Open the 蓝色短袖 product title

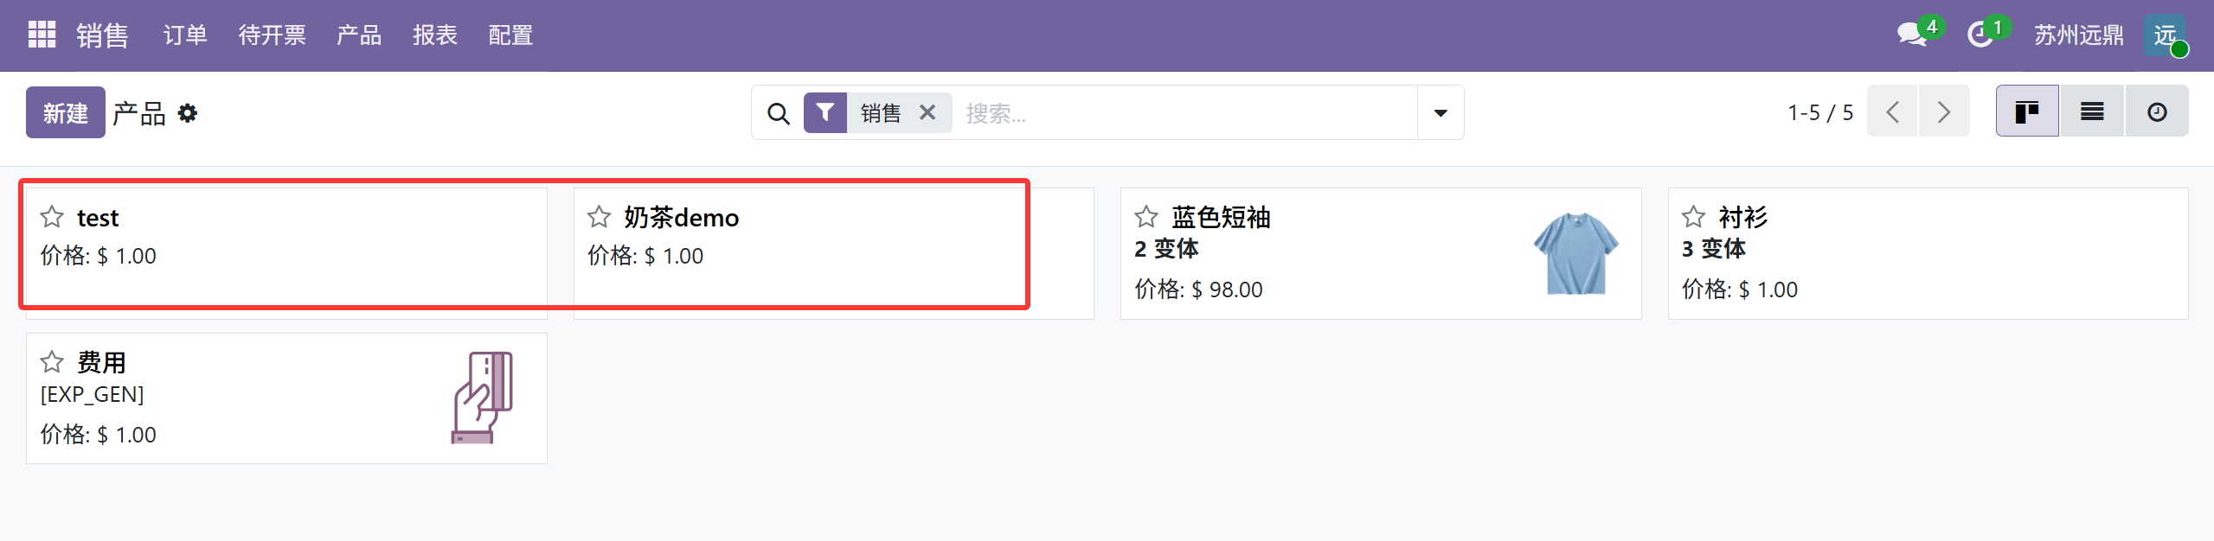1221,218
